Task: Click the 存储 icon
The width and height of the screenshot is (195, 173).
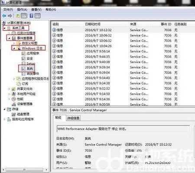Action: (9, 109)
